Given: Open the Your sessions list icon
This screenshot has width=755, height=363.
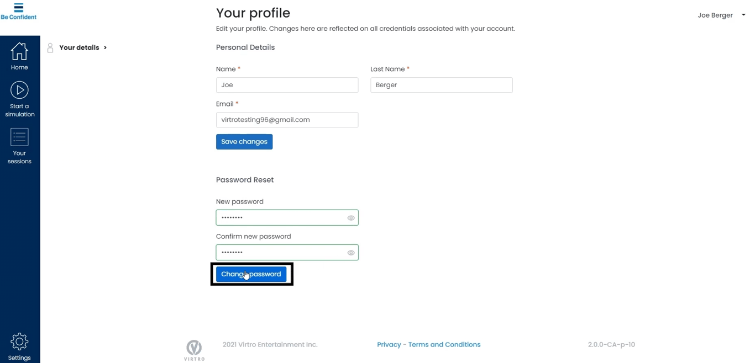Looking at the screenshot, I should 19,137.
